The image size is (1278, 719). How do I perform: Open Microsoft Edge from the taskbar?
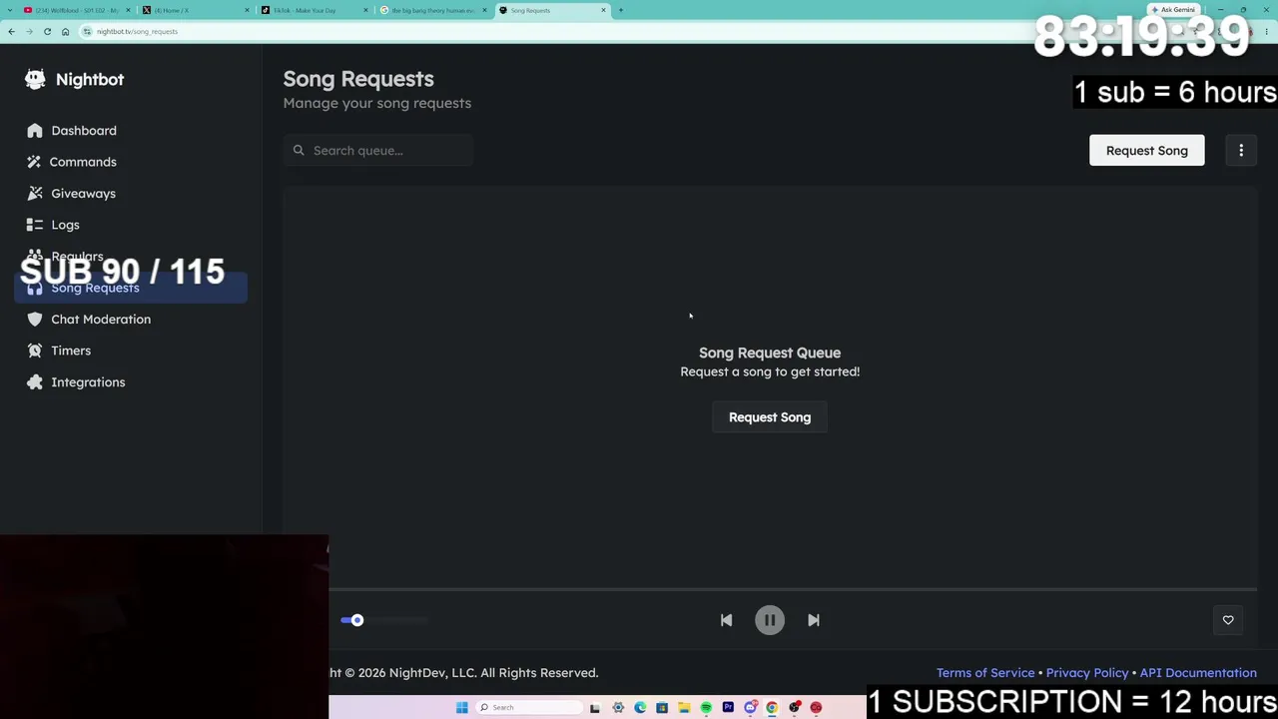[x=640, y=708]
